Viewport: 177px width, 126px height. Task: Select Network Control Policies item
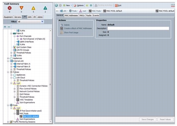[30, 91]
